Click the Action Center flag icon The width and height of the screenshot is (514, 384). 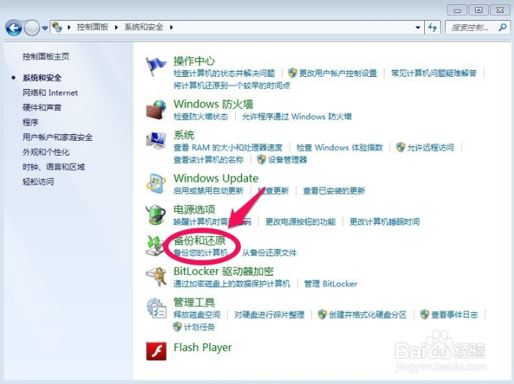click(156, 67)
